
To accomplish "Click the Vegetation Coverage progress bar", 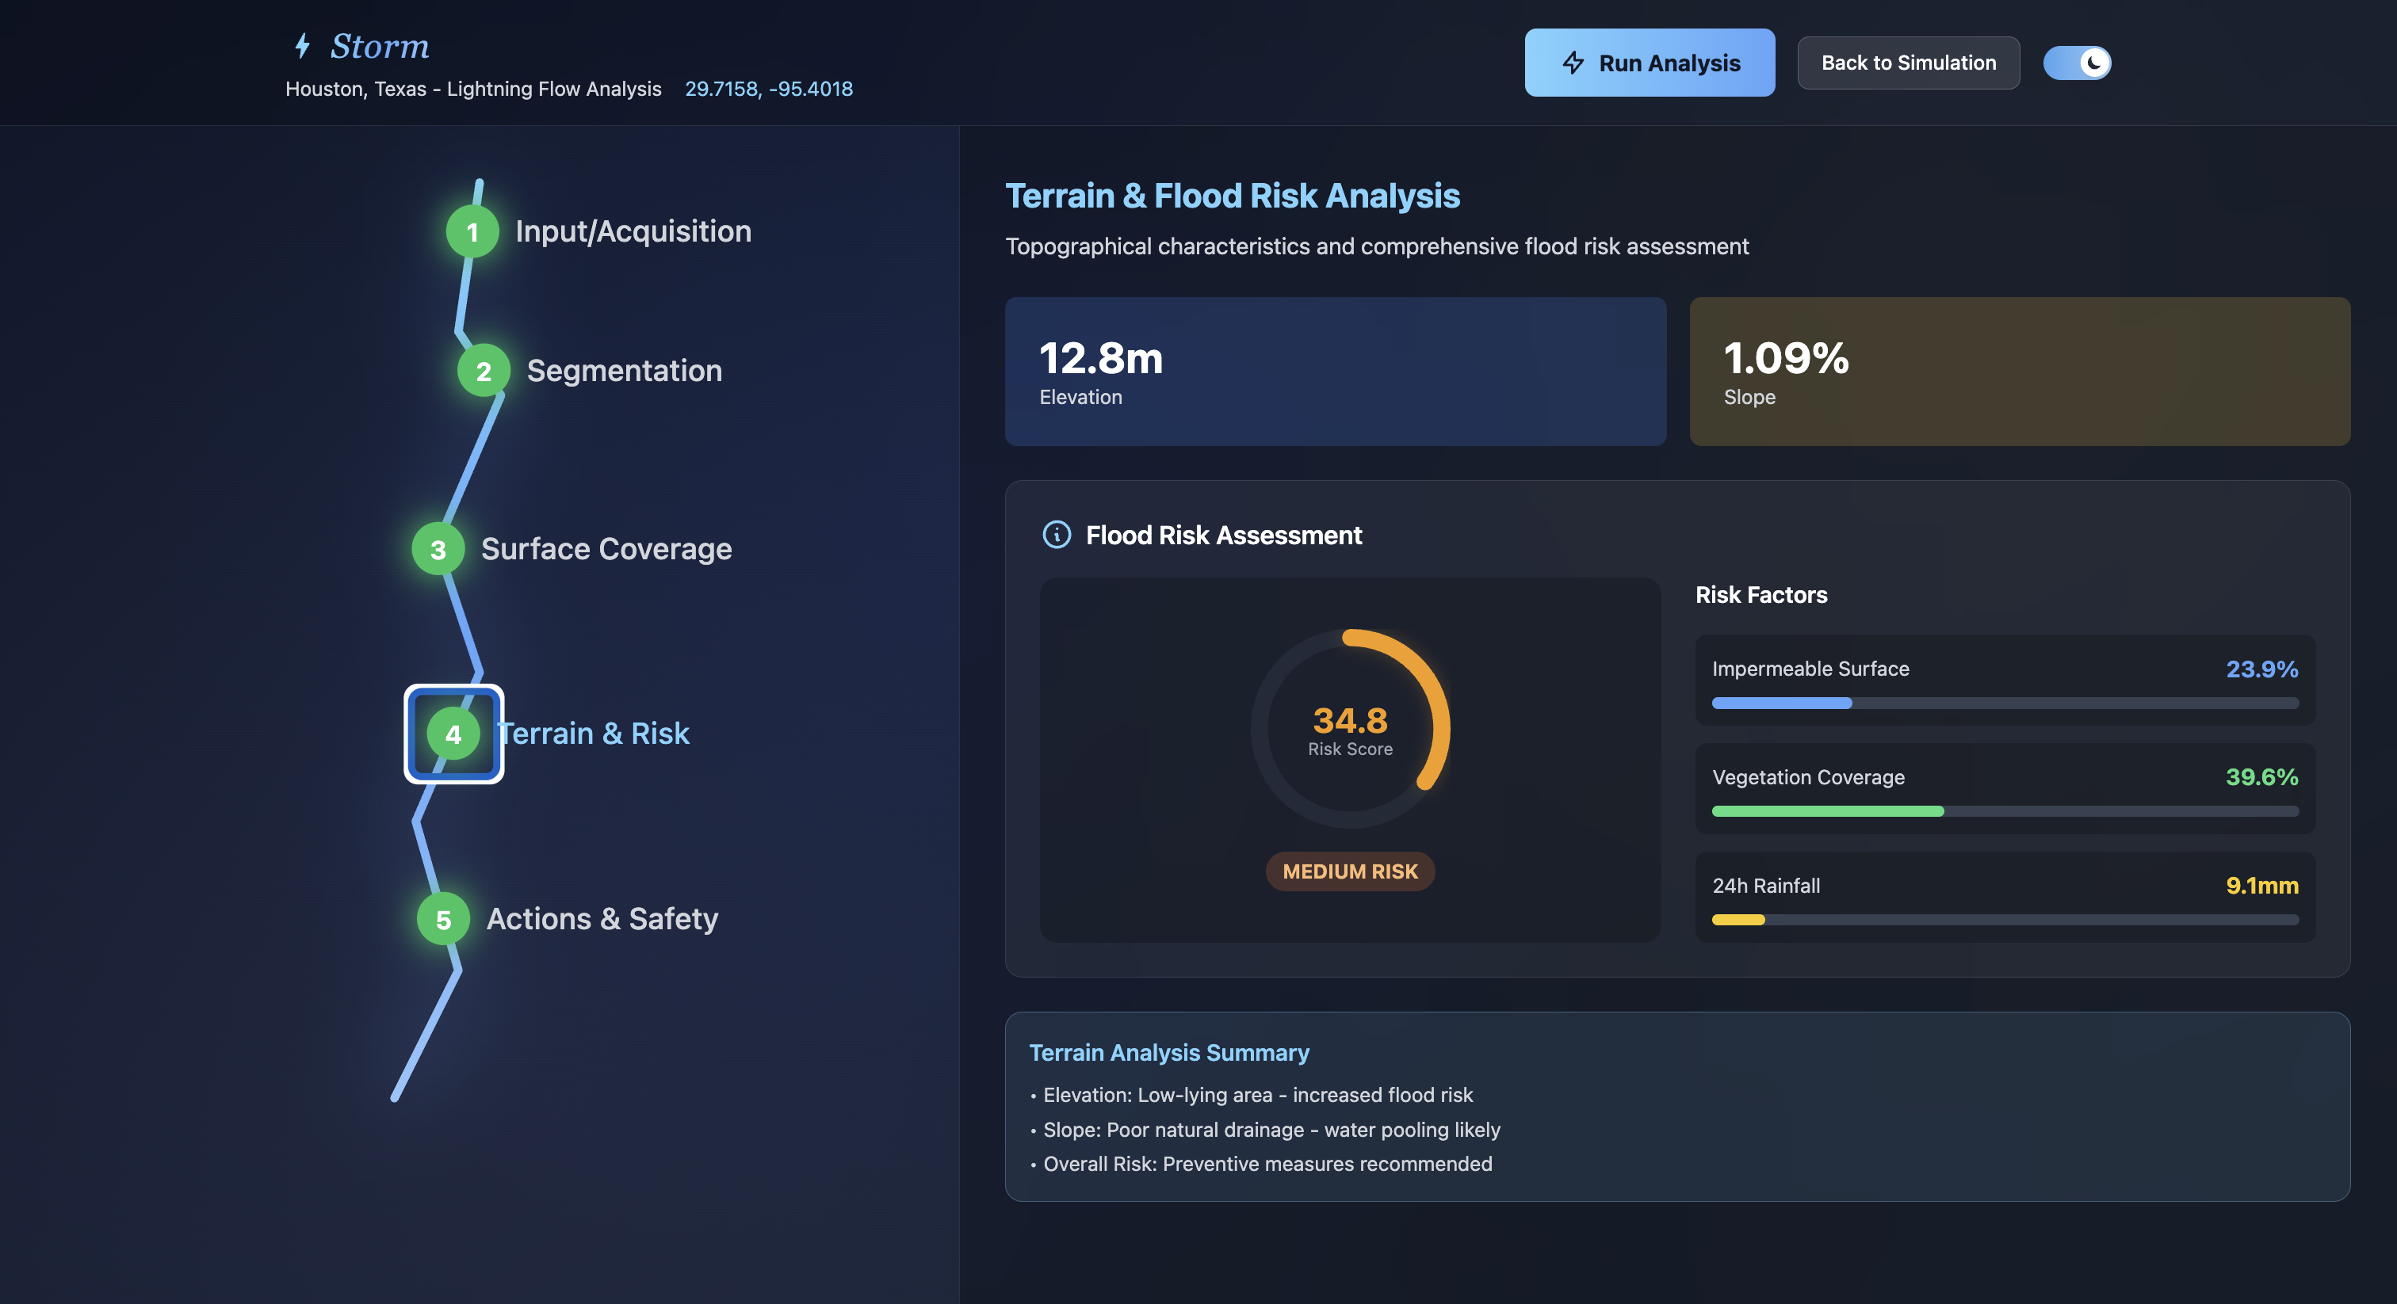I will pos(2005,811).
